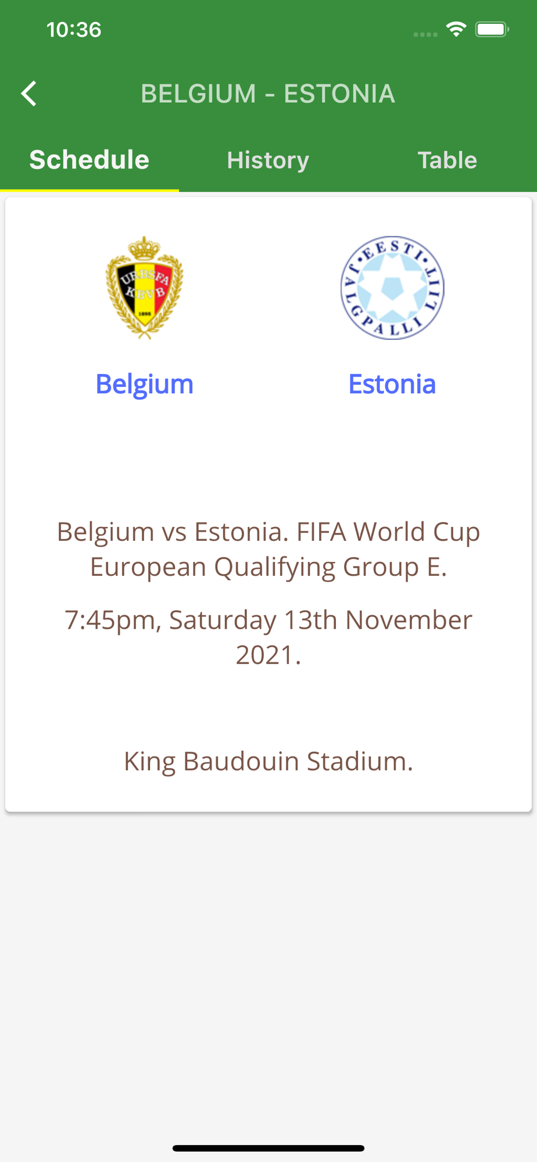Tap the BELGIUM - ESTONIA header title
Screen dimensions: 537x1162
pos(268,94)
